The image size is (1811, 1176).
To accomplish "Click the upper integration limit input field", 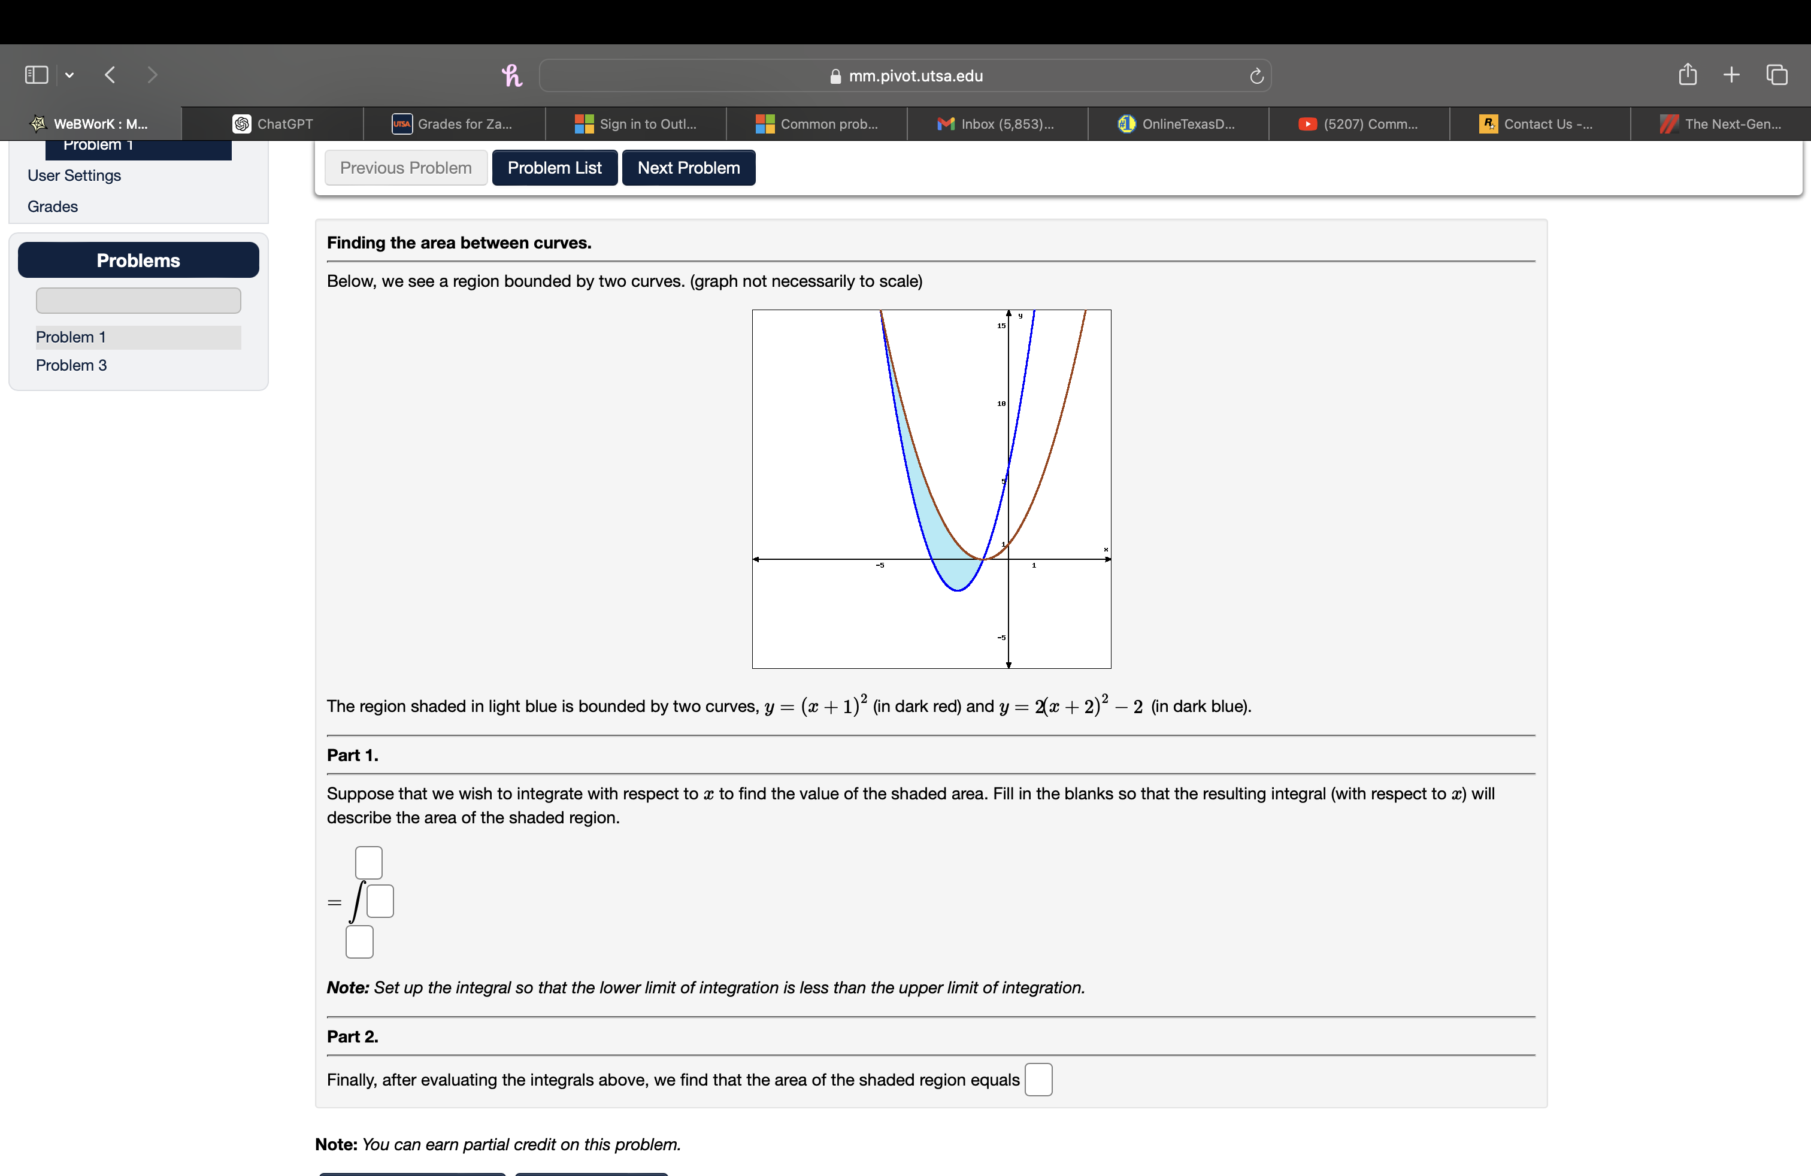I will 367,858.
